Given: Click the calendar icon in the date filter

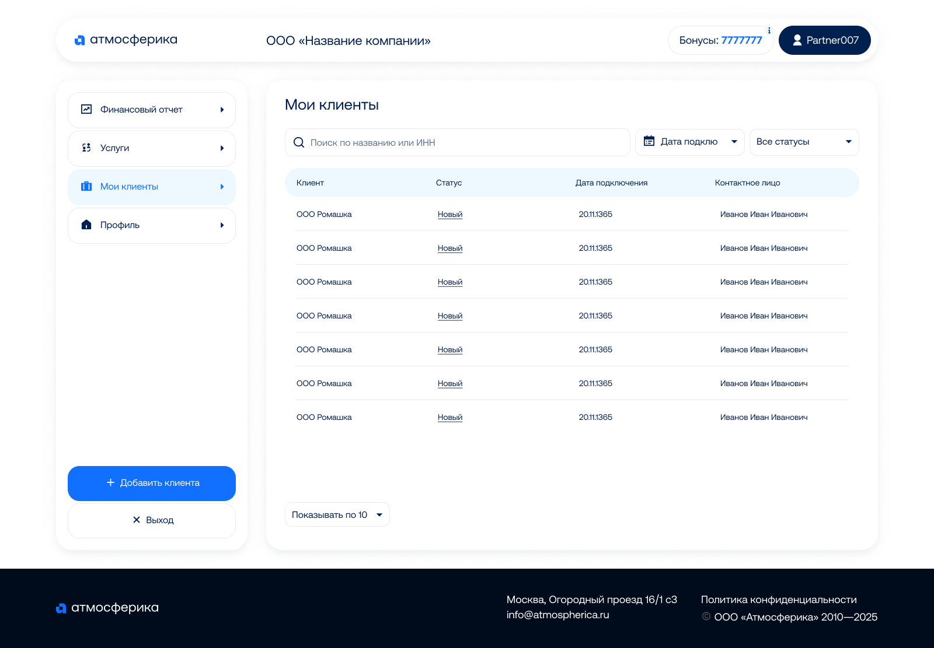Looking at the screenshot, I should pyautogui.click(x=649, y=141).
